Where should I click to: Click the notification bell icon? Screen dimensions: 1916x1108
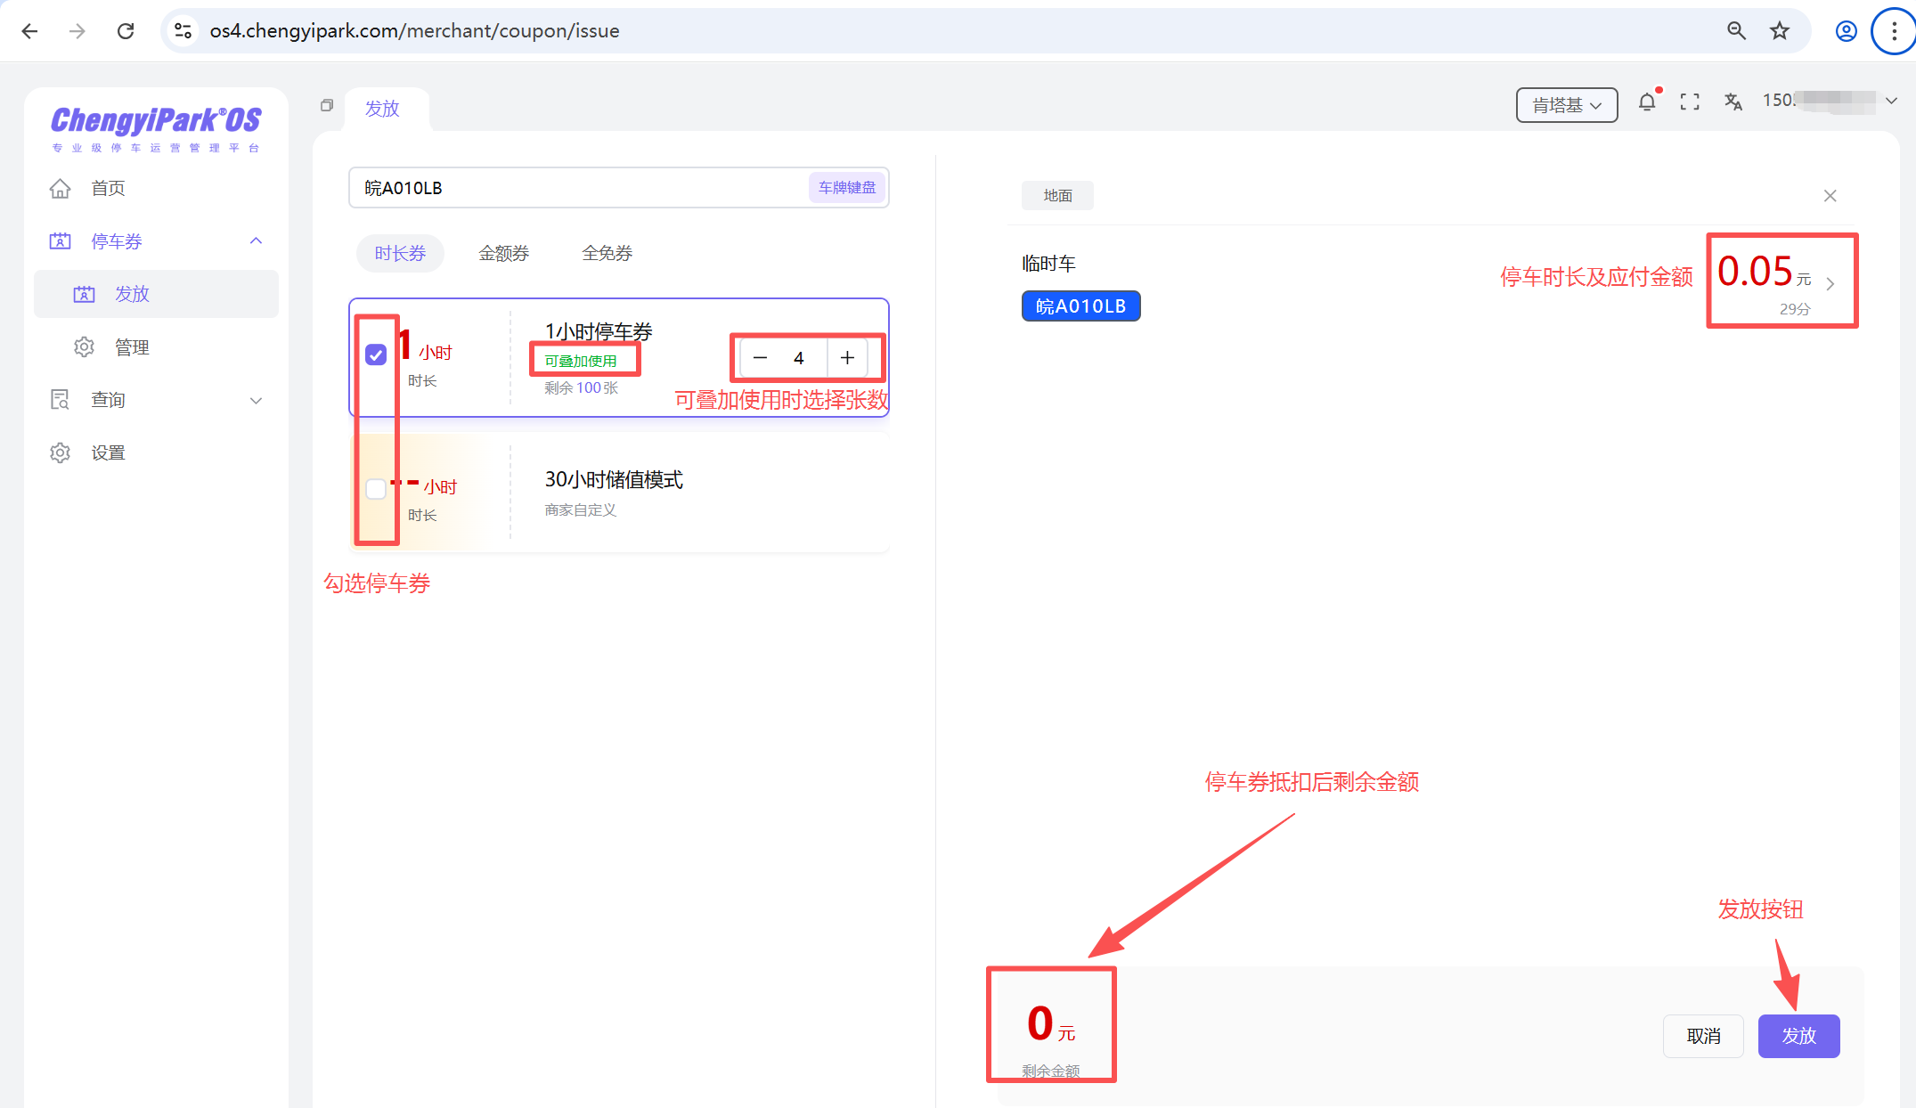click(1647, 102)
